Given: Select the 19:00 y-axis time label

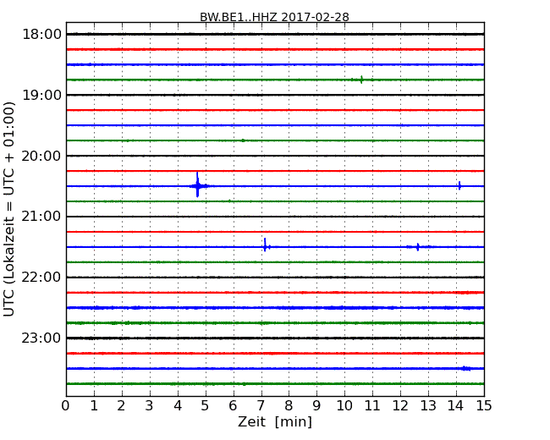Looking at the screenshot, I should pyautogui.click(x=41, y=95).
